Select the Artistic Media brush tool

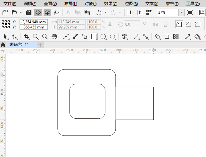75,36
